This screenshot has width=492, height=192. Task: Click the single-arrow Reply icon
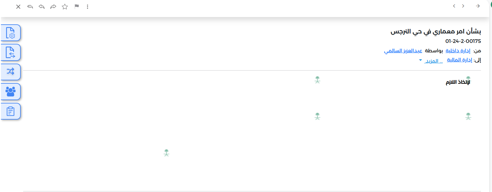pyautogui.click(x=42, y=7)
